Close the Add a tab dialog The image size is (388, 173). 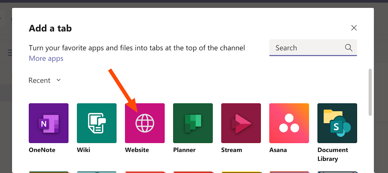pyautogui.click(x=354, y=28)
